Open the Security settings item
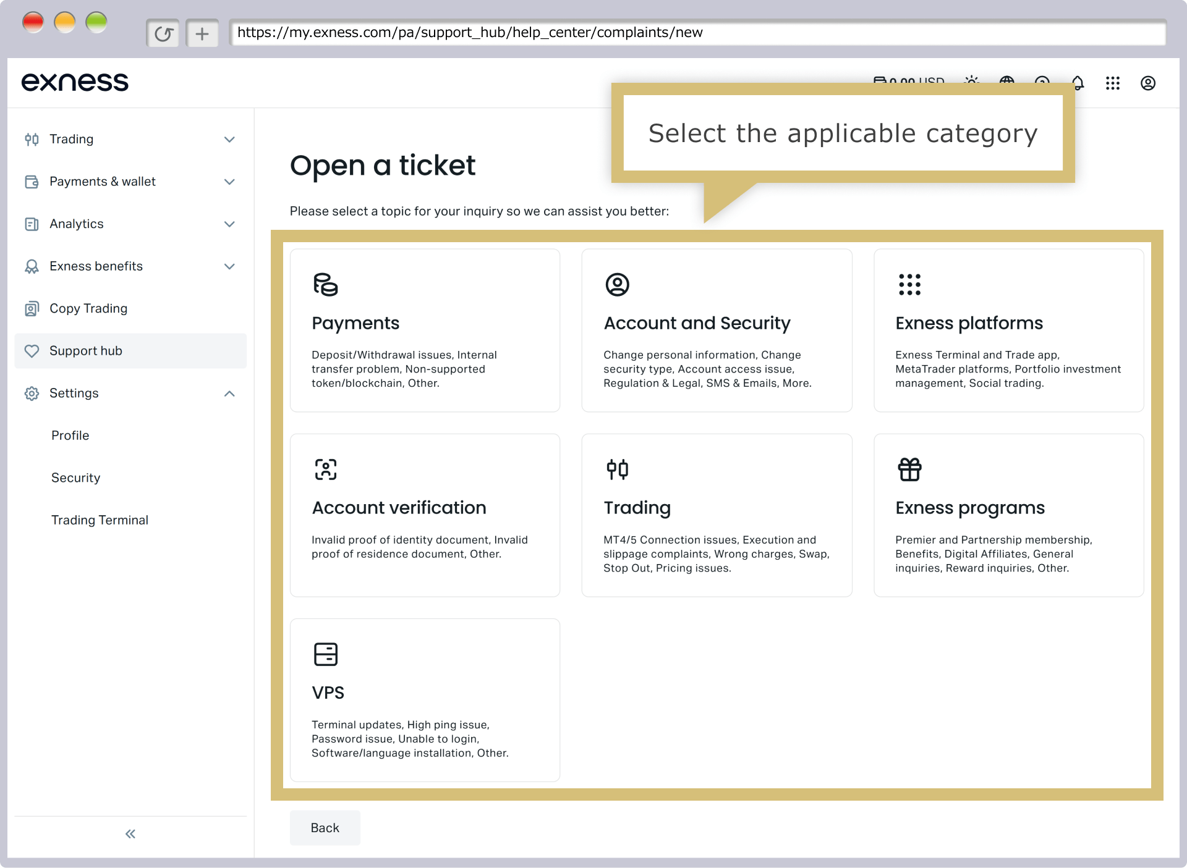Image resolution: width=1187 pixels, height=868 pixels. tap(75, 478)
